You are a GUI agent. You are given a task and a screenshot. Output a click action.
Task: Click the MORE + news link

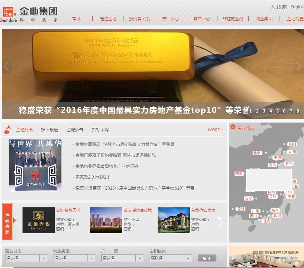(x=216, y=130)
